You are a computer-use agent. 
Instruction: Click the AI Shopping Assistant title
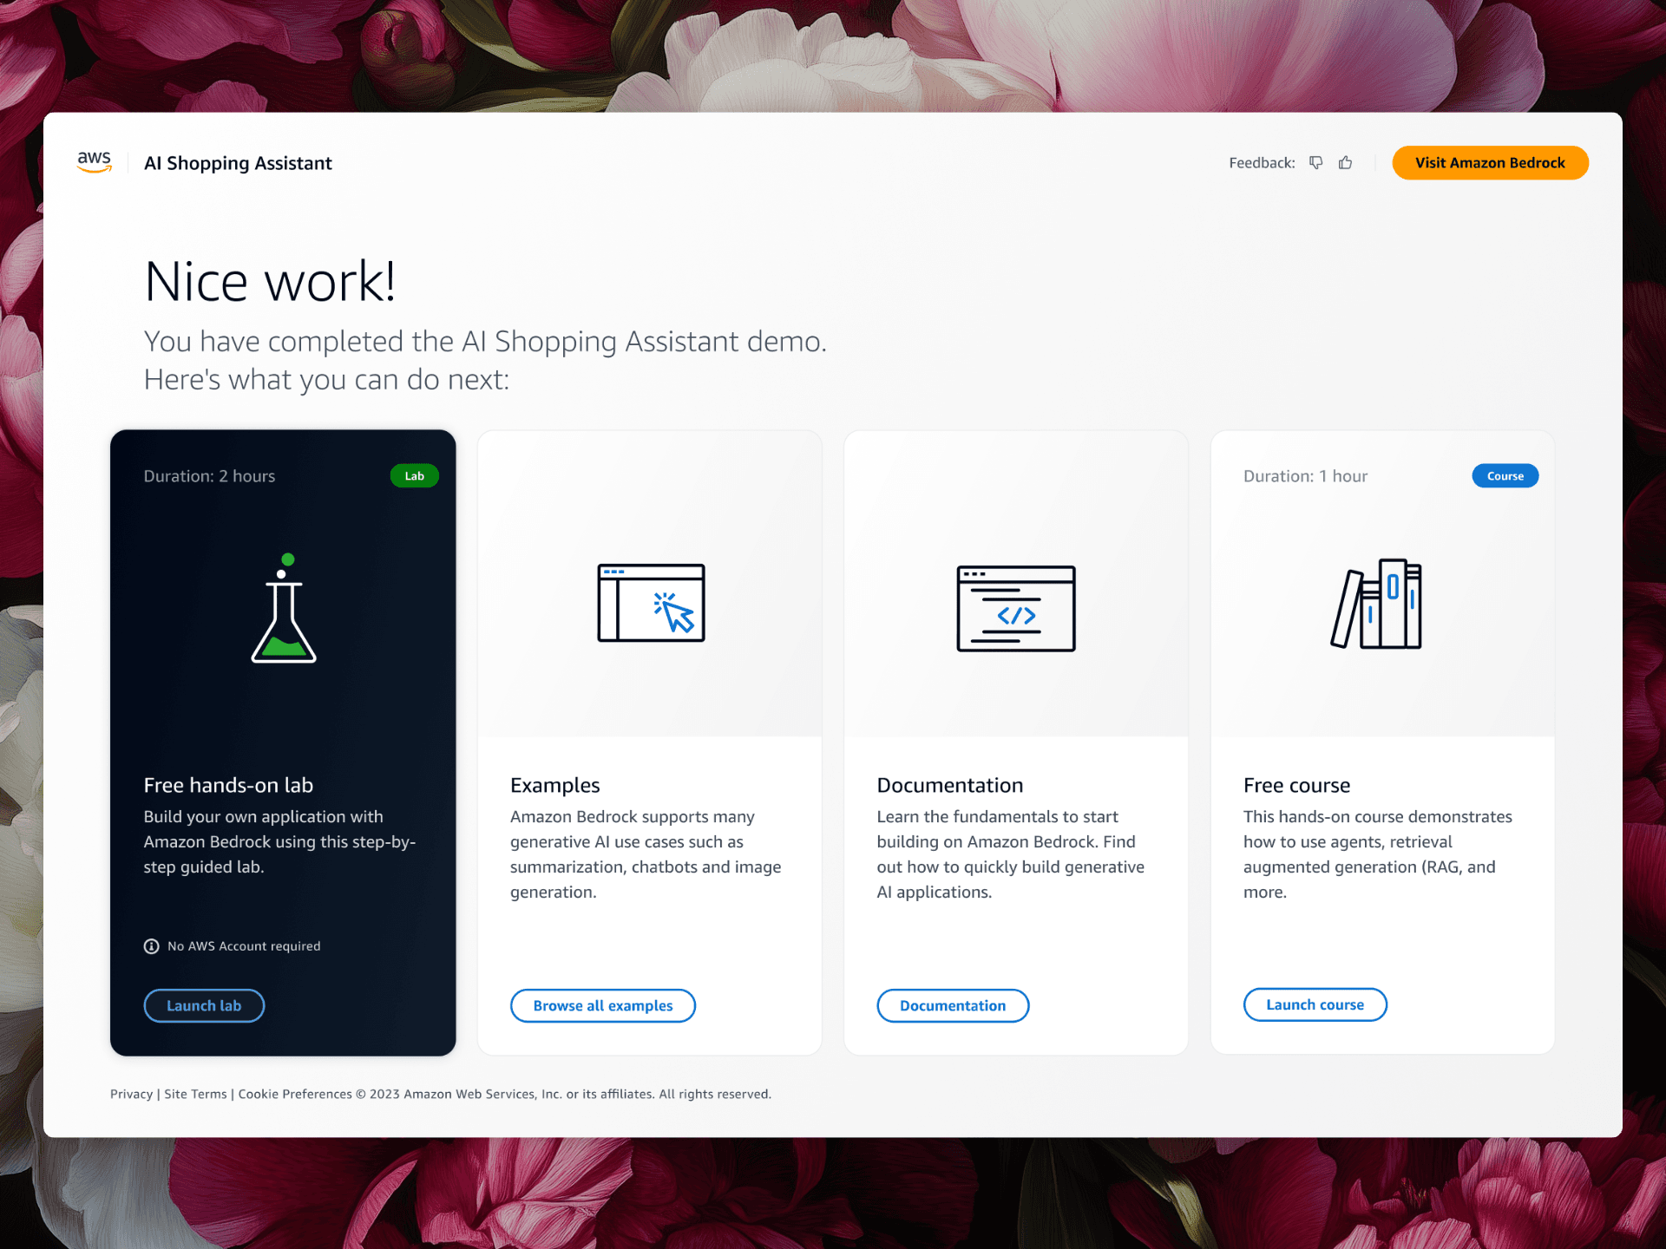coord(238,163)
